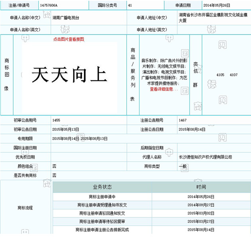Click the similar group code 4107
This screenshot has height=237, width=251.
point(233,75)
